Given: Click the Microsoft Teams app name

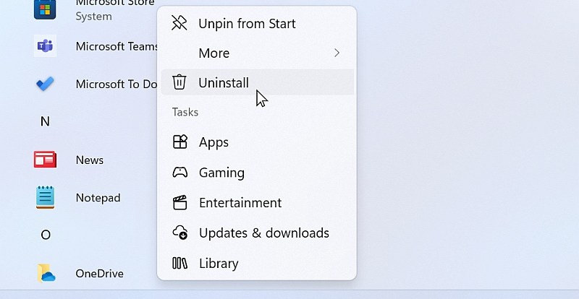Looking at the screenshot, I should pos(117,46).
